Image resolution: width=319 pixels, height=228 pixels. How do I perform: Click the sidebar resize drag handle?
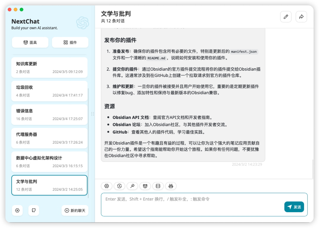[93, 114]
